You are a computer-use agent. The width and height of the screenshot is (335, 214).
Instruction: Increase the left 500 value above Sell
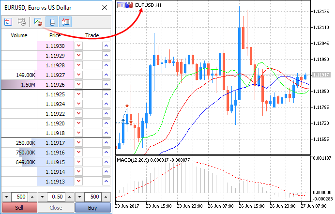[x=31, y=197]
